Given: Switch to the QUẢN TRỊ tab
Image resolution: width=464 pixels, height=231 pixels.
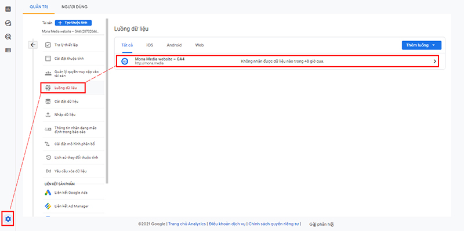Looking at the screenshot, I should click(39, 7).
